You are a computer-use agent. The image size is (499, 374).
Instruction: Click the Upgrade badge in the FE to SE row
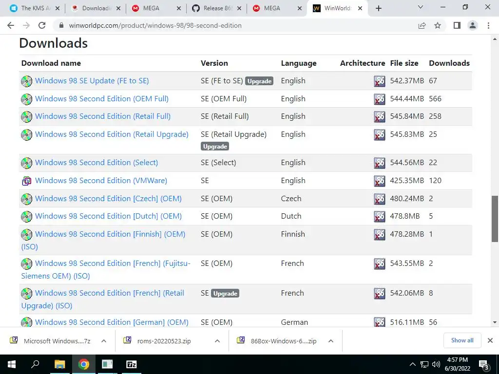click(x=259, y=81)
